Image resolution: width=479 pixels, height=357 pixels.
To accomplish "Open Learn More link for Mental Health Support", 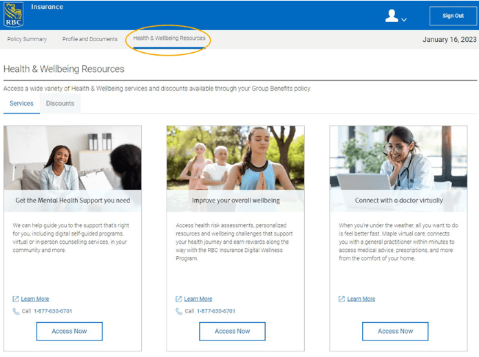I will click(x=35, y=299).
